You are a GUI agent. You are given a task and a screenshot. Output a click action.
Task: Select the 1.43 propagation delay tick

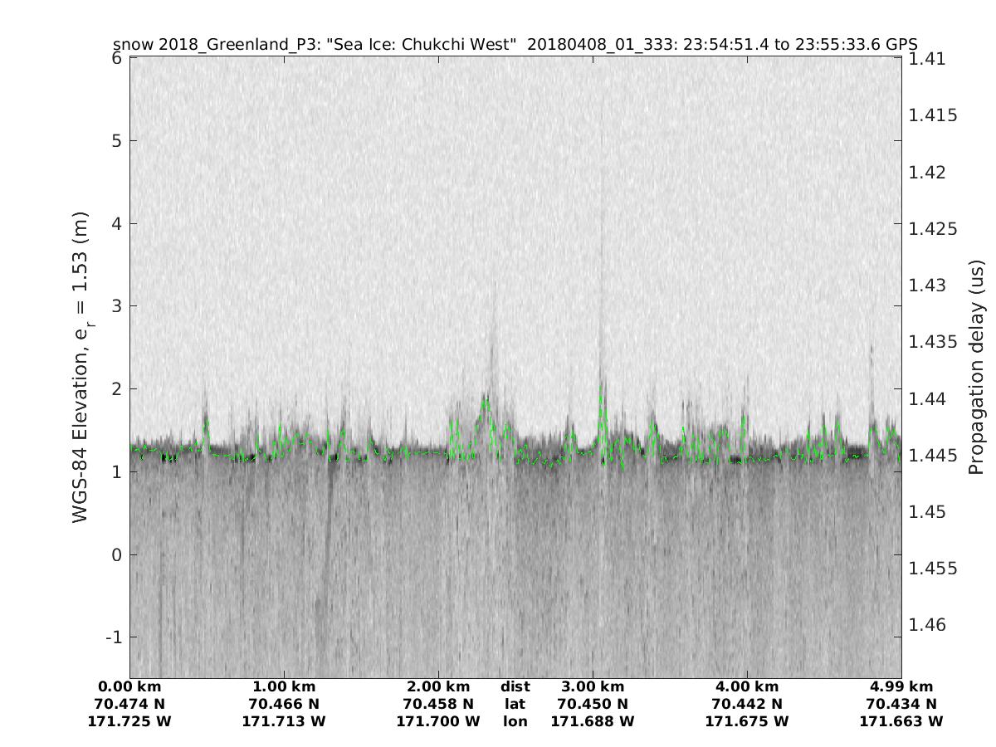[x=927, y=286]
